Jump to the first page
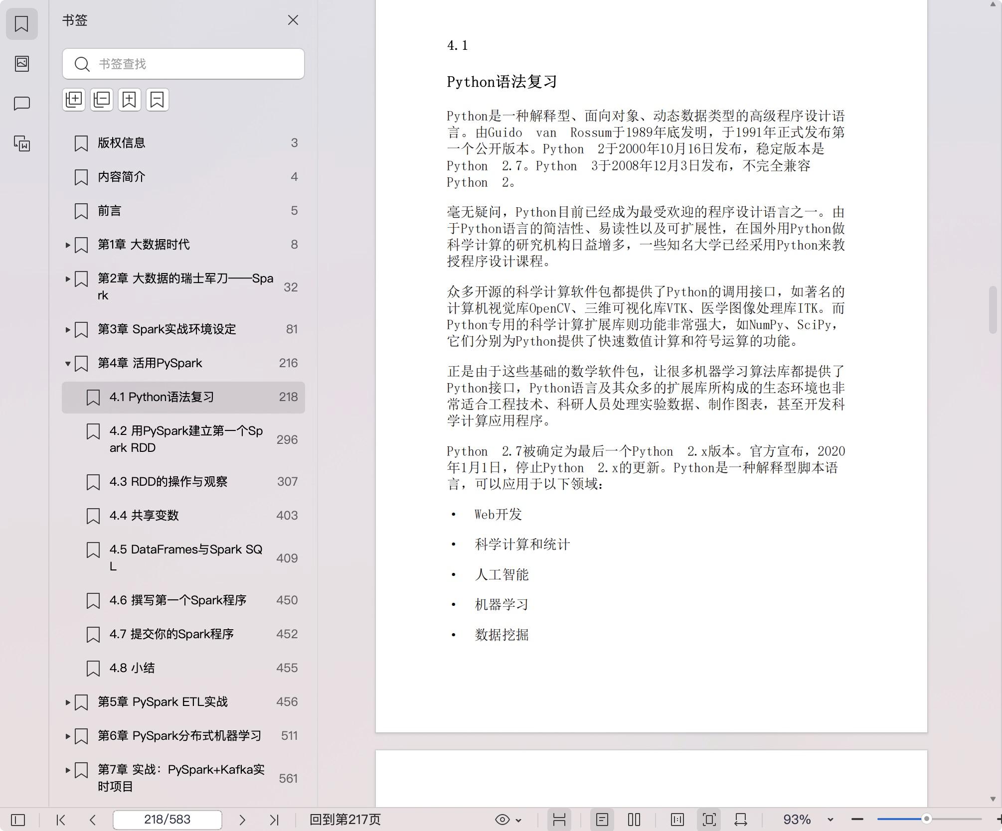Image resolution: width=1002 pixels, height=831 pixels. 61,820
